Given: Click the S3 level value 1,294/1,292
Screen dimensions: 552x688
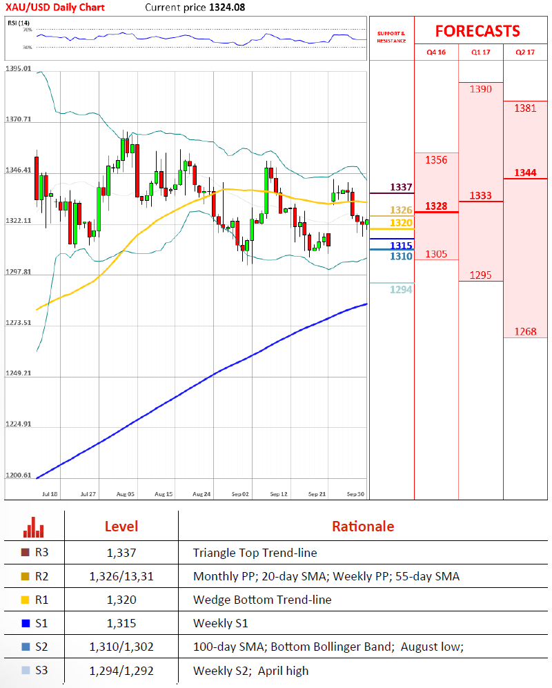Looking at the screenshot, I should coord(121,671).
